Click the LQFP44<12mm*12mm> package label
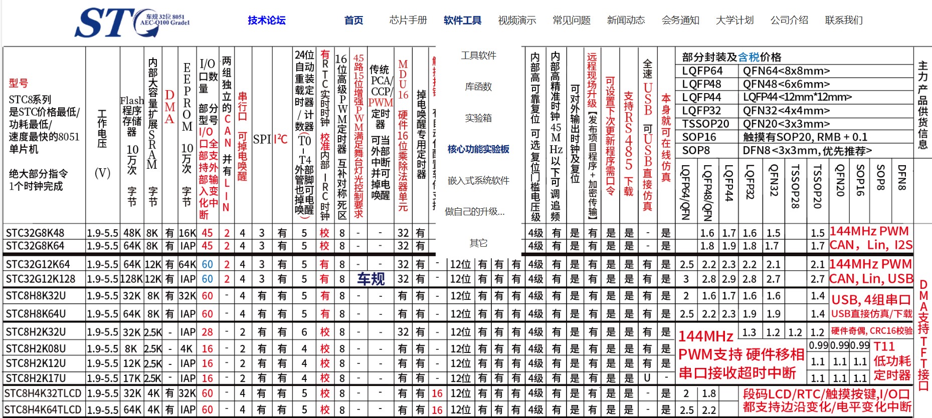The height and width of the screenshot is (418, 932). [797, 97]
